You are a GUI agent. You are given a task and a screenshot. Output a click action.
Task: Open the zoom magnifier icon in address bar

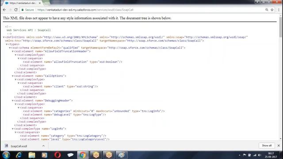tap(267, 10)
